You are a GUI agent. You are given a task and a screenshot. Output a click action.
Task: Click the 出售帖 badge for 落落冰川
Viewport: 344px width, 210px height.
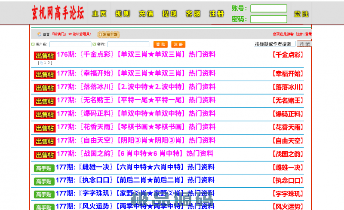pos(45,88)
